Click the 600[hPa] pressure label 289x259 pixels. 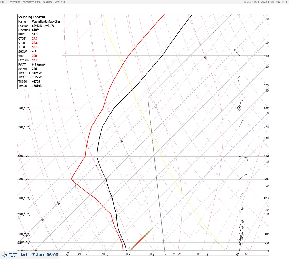[x=24, y=198]
